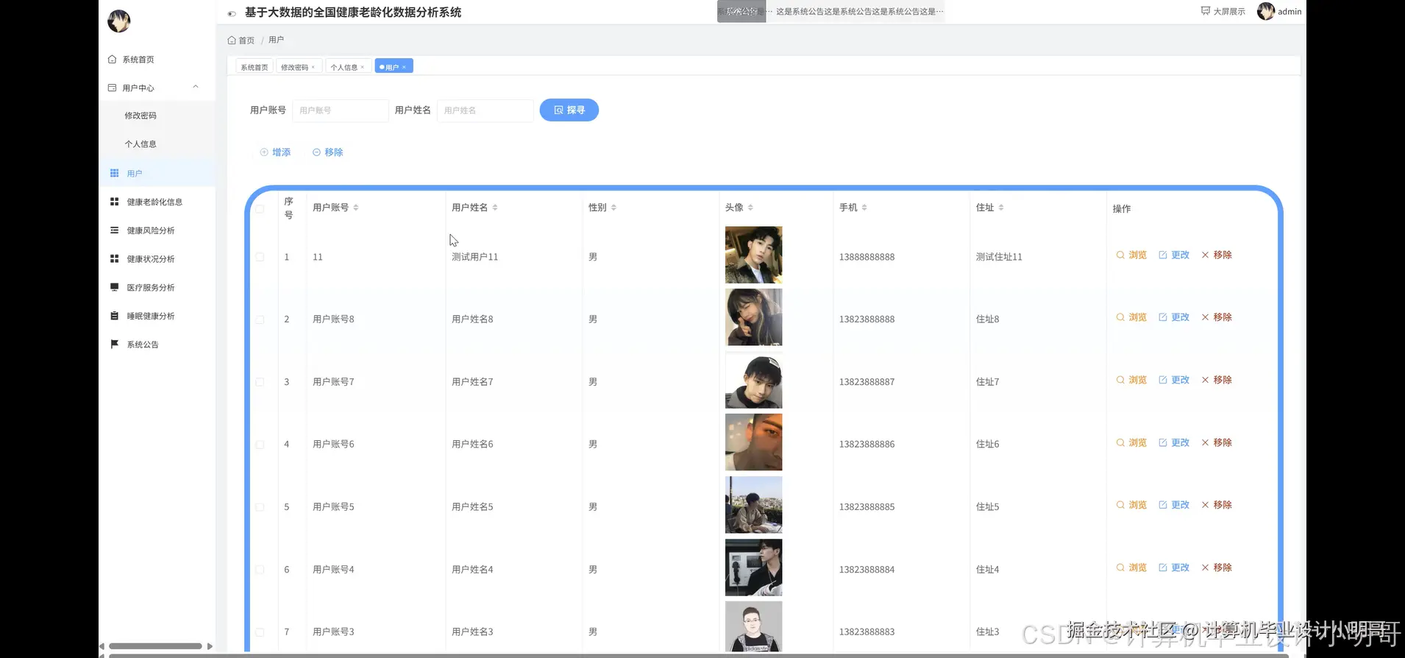This screenshot has width=1405, height=658.
Task: Click 移除 remove for the 用户姓名4 row
Action: click(x=1217, y=567)
